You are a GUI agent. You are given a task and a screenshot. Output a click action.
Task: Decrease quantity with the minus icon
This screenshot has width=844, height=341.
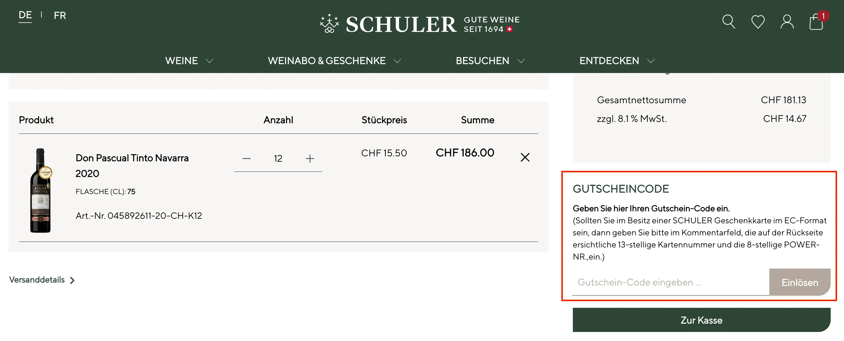247,158
